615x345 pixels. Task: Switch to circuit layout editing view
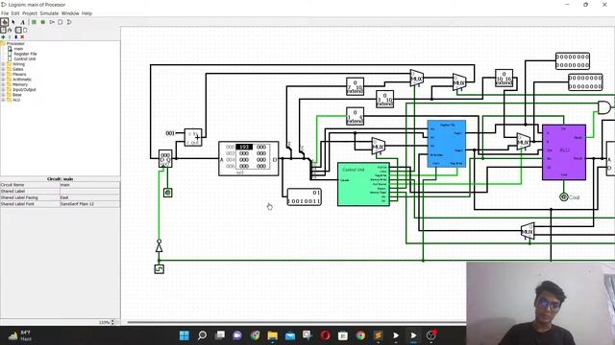coord(18,30)
